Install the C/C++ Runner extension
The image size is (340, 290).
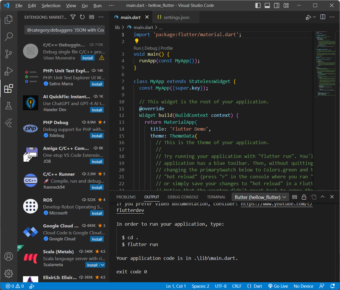pos(97,187)
